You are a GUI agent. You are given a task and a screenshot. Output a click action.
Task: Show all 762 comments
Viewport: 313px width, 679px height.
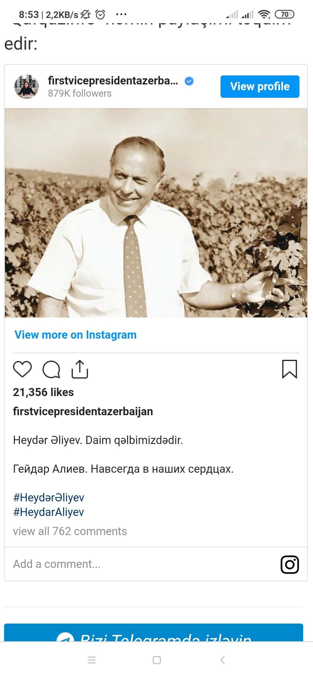pos(70,531)
